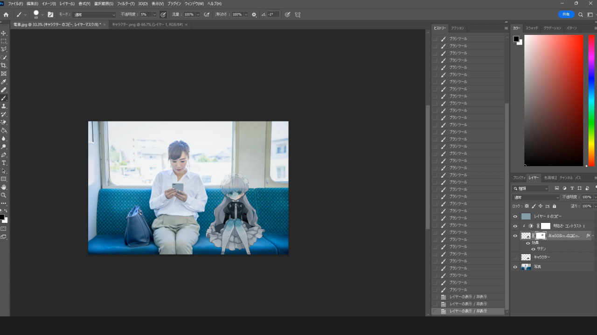The width and height of the screenshot is (597, 335).
Task: Hide the キャラクター のコピー layer
Action: (x=515, y=236)
